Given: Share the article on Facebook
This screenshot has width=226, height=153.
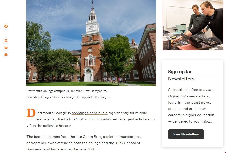Looking at the screenshot, I should 6,26.
